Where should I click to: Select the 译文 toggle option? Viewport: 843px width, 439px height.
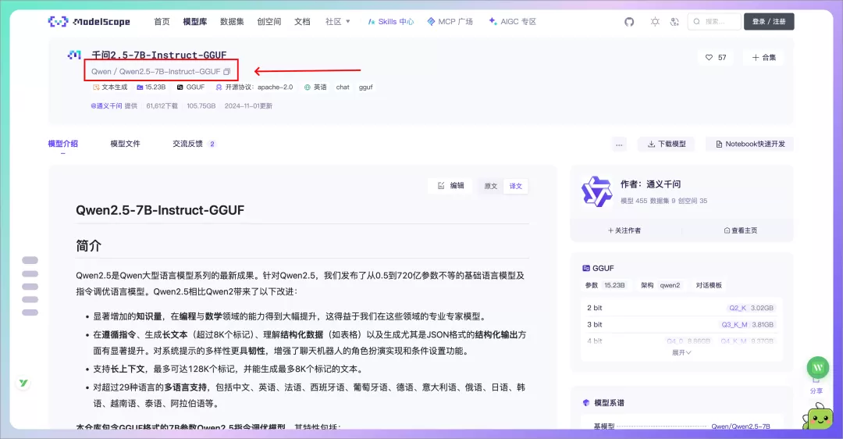click(516, 186)
